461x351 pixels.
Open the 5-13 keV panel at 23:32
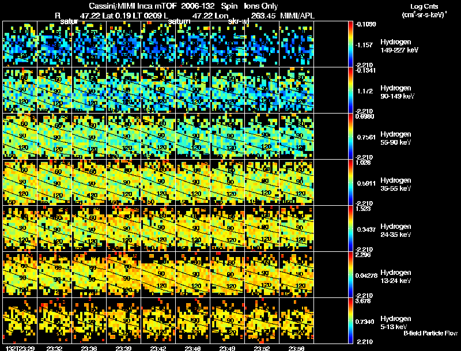(x=54, y=321)
